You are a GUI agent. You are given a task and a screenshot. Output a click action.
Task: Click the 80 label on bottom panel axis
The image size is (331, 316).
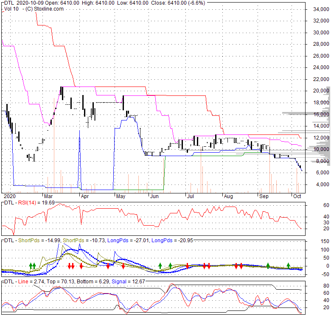click(x=326, y=286)
